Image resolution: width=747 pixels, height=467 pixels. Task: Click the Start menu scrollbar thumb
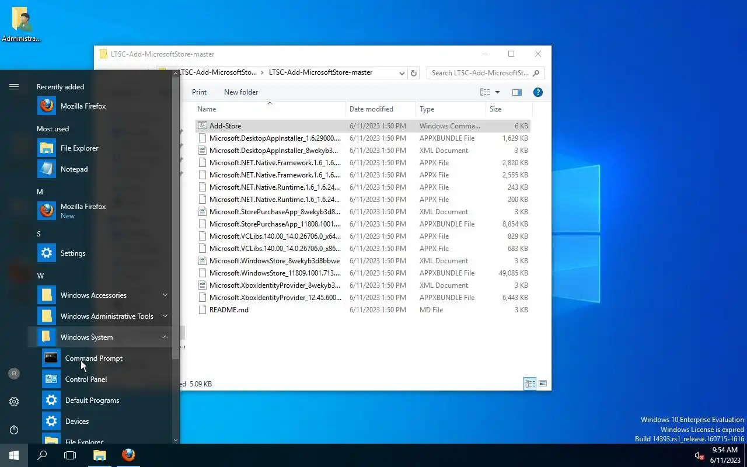pyautogui.click(x=176, y=218)
